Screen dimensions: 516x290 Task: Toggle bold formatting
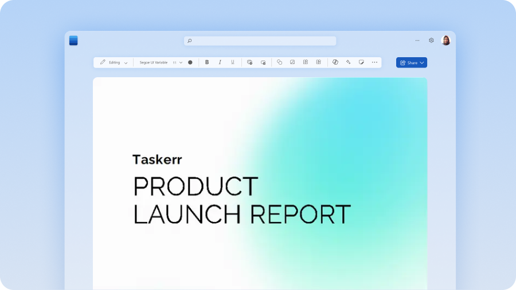pyautogui.click(x=207, y=62)
